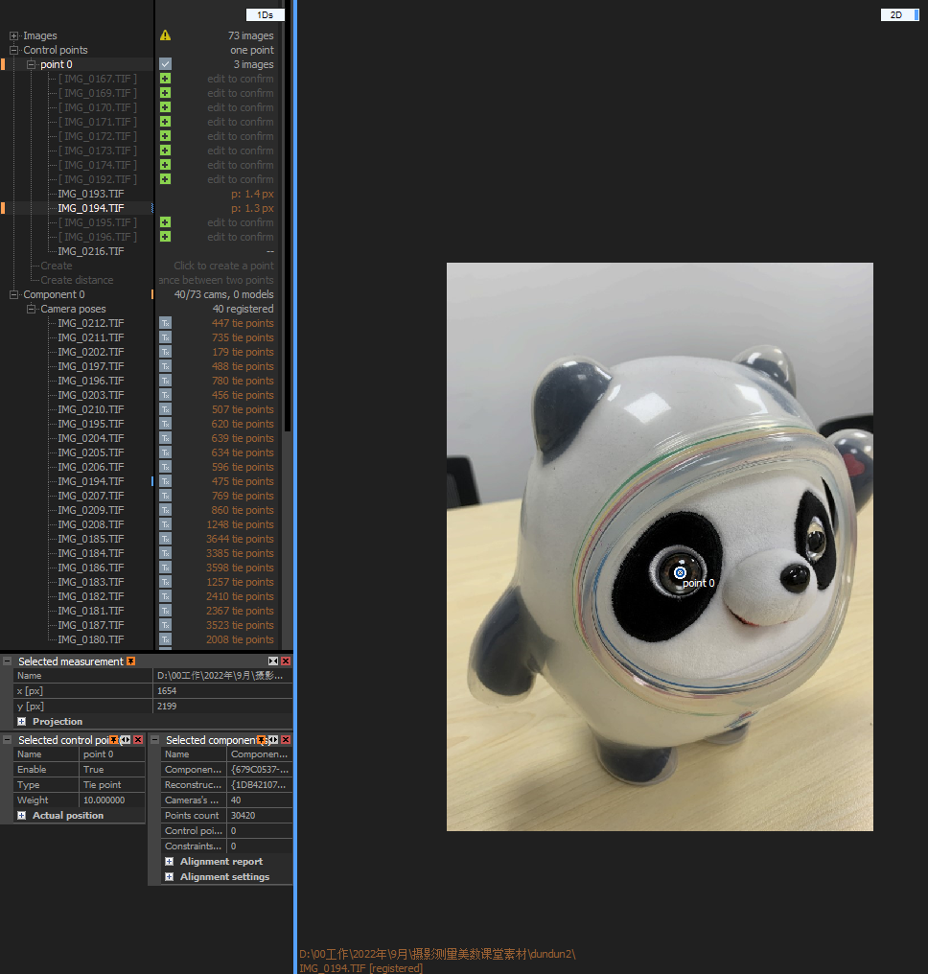928x974 pixels.
Task: Collapse the Selected component panel
Action: [x=155, y=740]
